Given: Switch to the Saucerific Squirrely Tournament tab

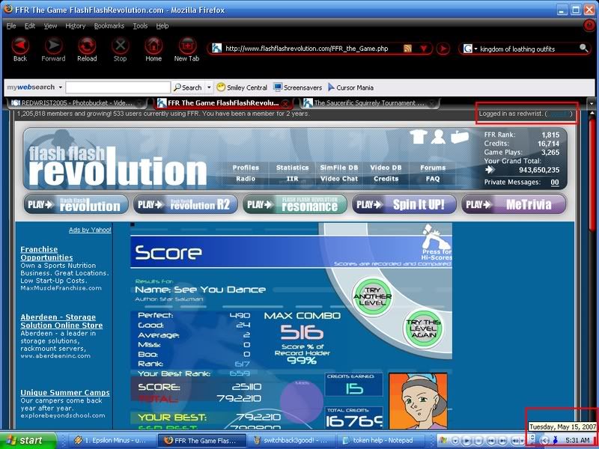Looking at the screenshot, I should click(x=365, y=103).
